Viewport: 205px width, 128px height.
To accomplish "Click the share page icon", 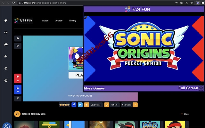I will pos(186,3).
